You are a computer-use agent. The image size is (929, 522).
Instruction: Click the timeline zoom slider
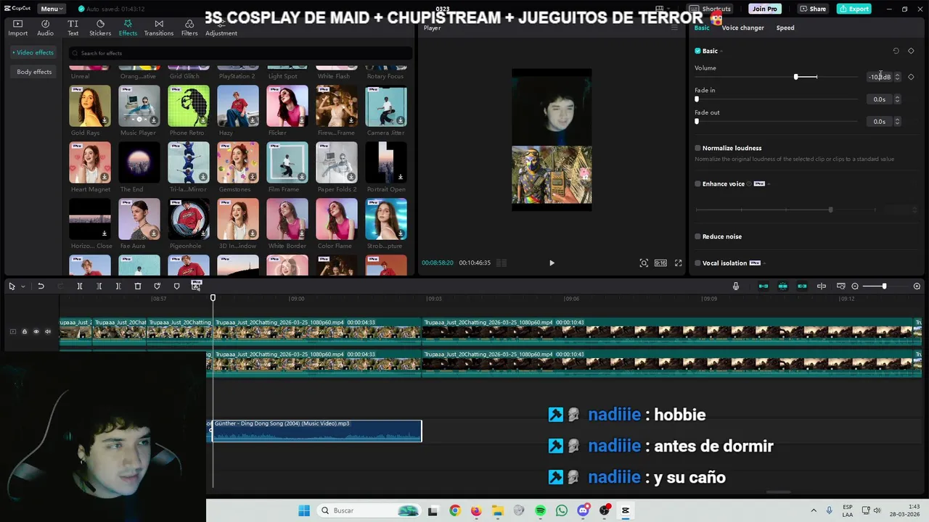(884, 286)
